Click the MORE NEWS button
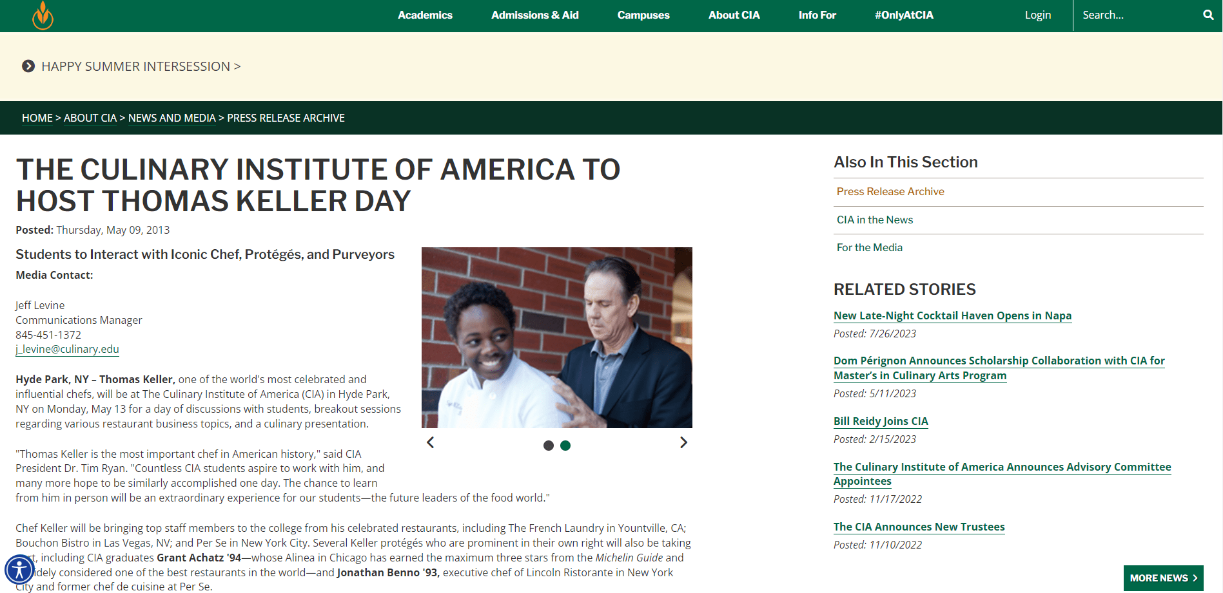The image size is (1223, 593). click(1163, 578)
